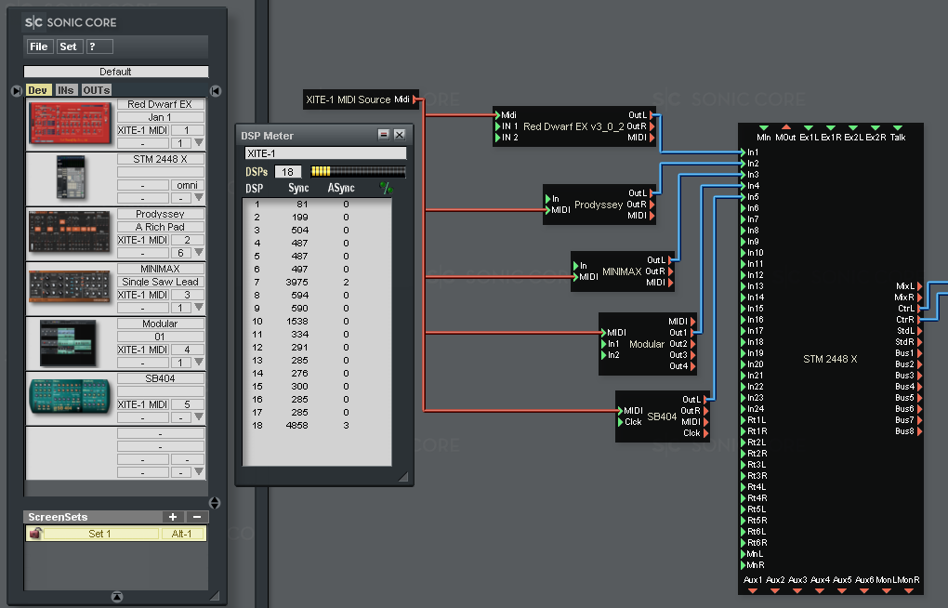
Task: Click the STM 2448 X MOut port
Action: (x=786, y=127)
